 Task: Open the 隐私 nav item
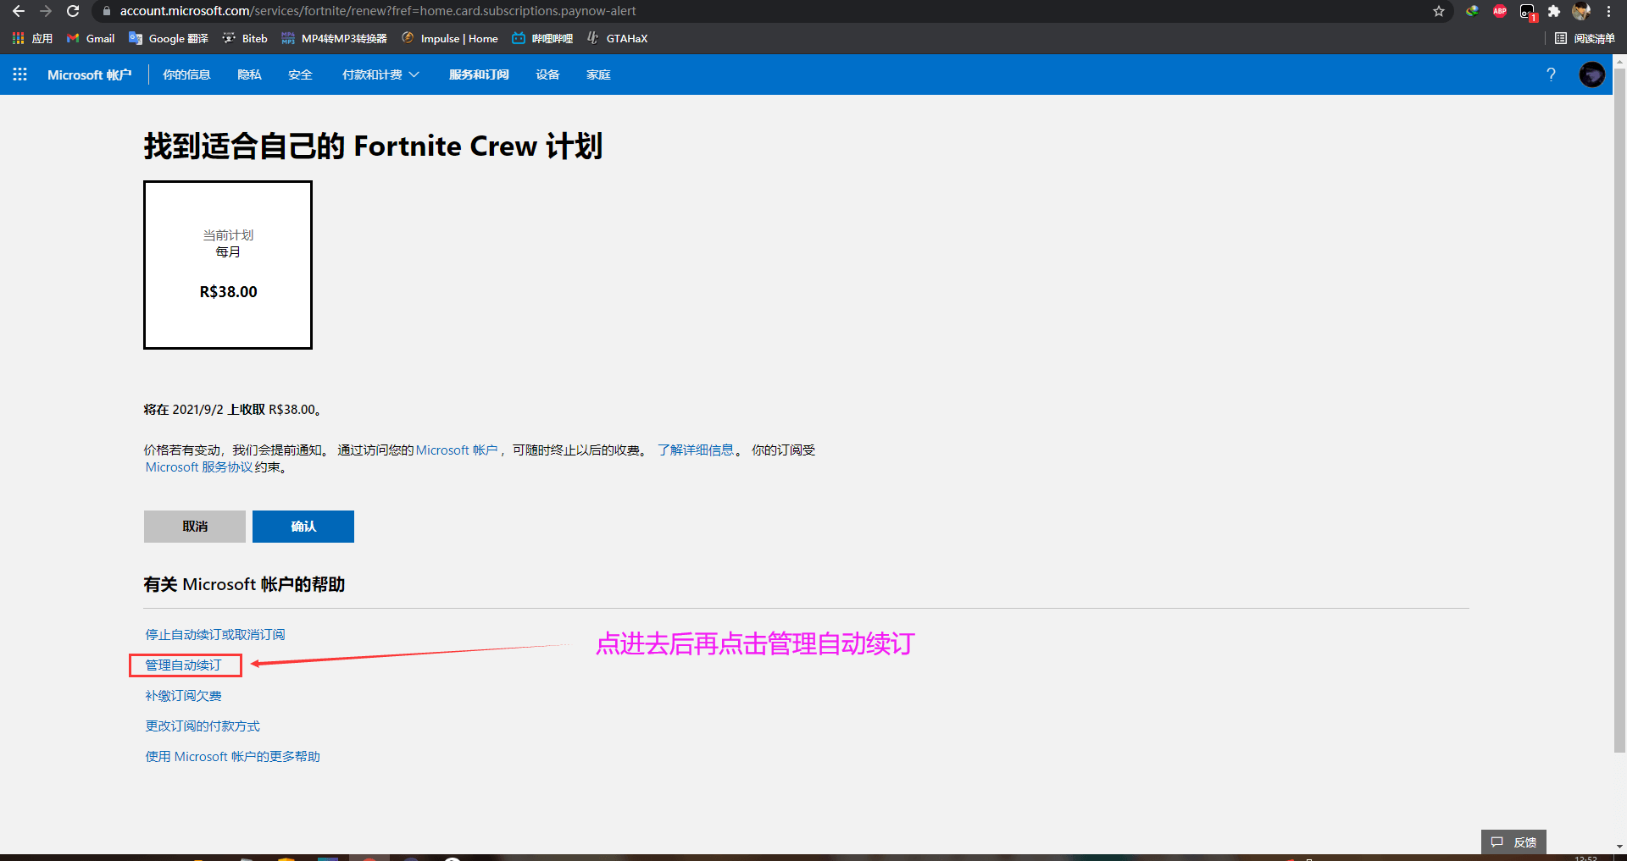249,75
